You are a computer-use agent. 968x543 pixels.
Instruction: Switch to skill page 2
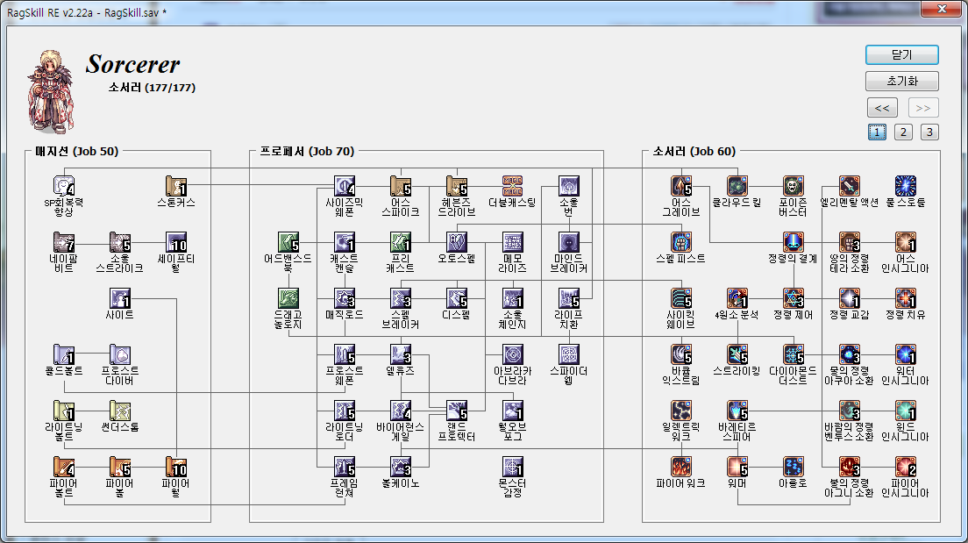click(903, 132)
